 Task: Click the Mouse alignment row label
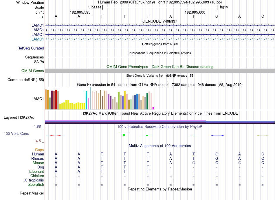point(38,163)
